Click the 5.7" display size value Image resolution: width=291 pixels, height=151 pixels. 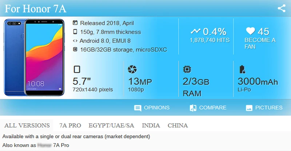click(81, 82)
